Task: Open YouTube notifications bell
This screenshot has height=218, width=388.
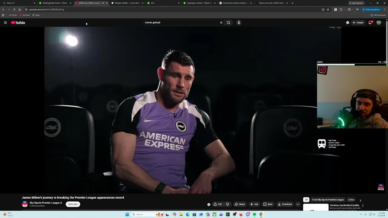Action: 370,22
